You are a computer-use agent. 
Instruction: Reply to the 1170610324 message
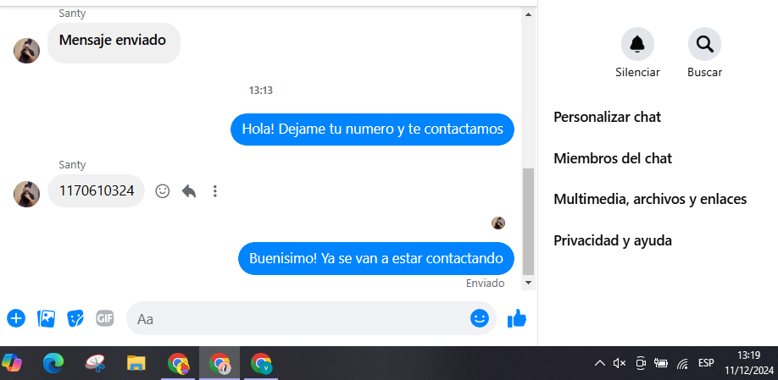click(x=189, y=190)
